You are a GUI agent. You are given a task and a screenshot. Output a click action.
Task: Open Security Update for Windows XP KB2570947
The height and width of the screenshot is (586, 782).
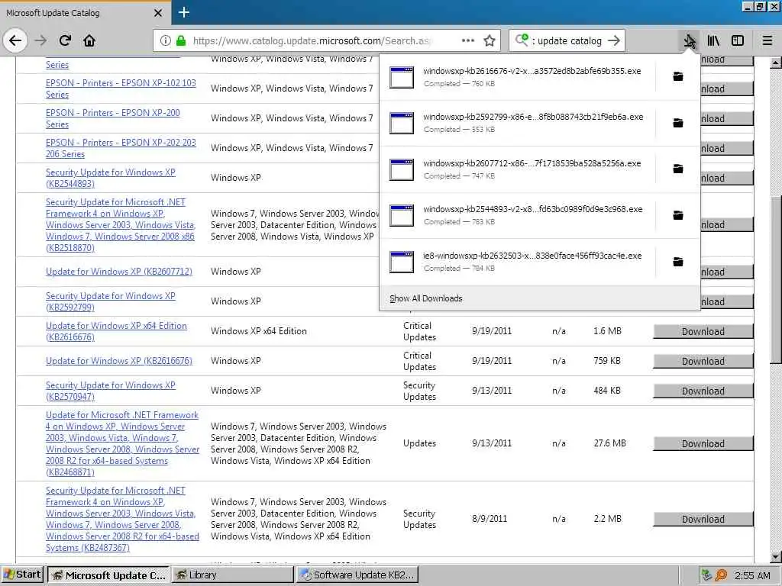point(110,391)
